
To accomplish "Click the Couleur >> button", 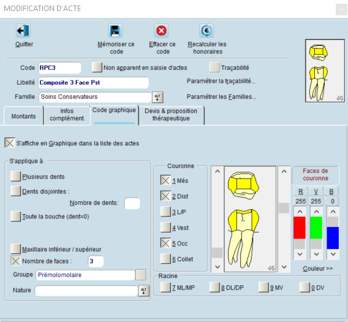I will pyautogui.click(x=318, y=269).
